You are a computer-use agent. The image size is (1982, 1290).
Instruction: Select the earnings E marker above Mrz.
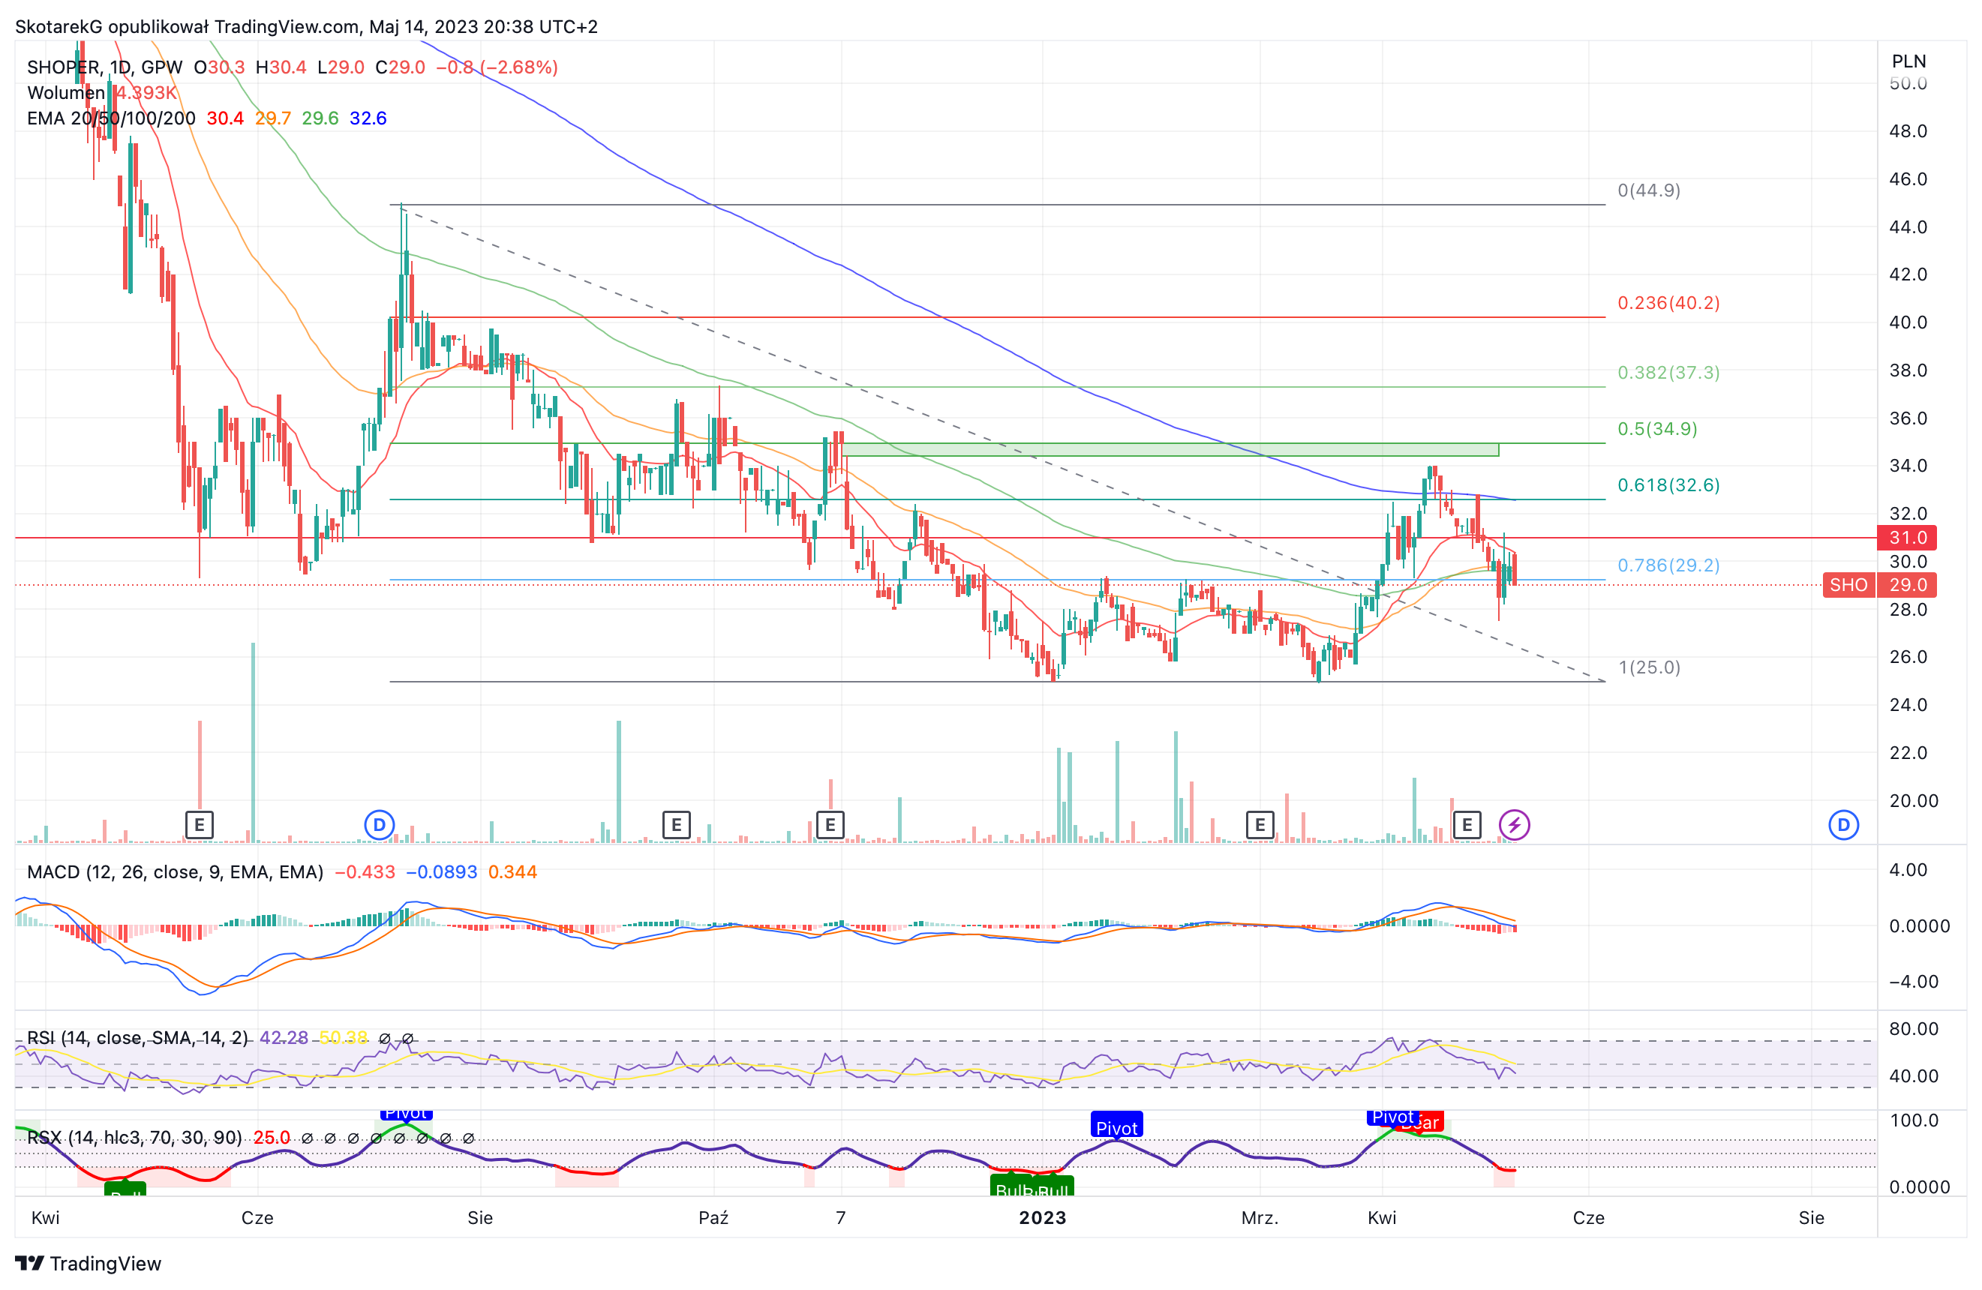[x=1260, y=825]
